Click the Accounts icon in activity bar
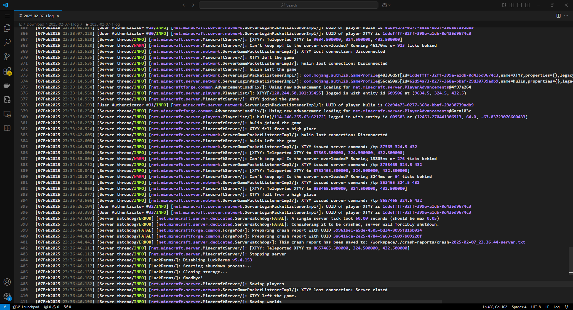 coord(7,282)
